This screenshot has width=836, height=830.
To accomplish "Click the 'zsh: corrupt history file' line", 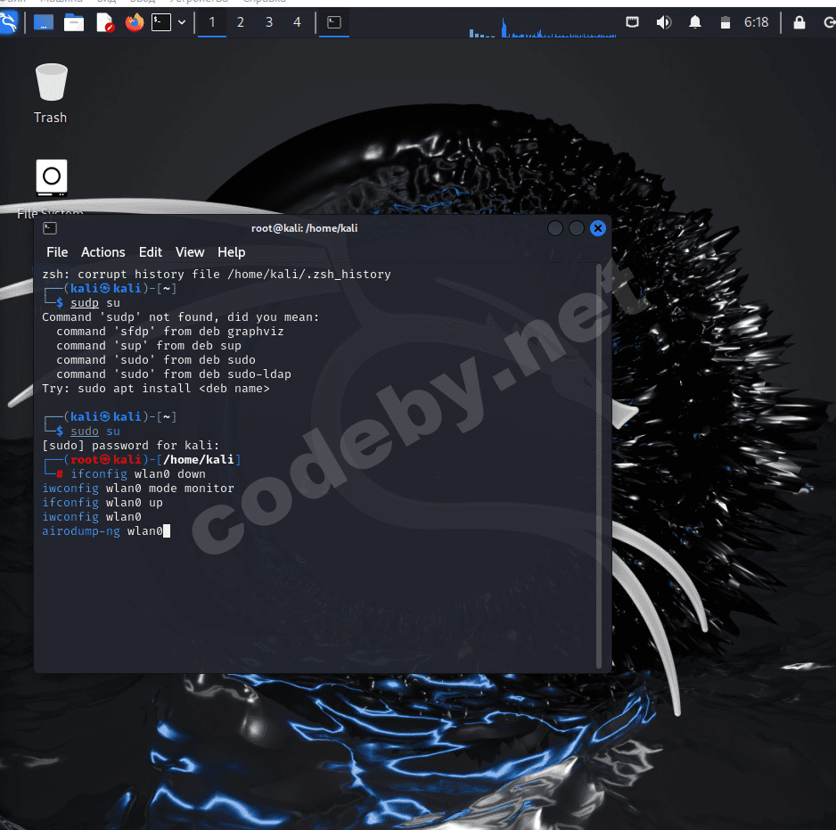I will (x=217, y=275).
